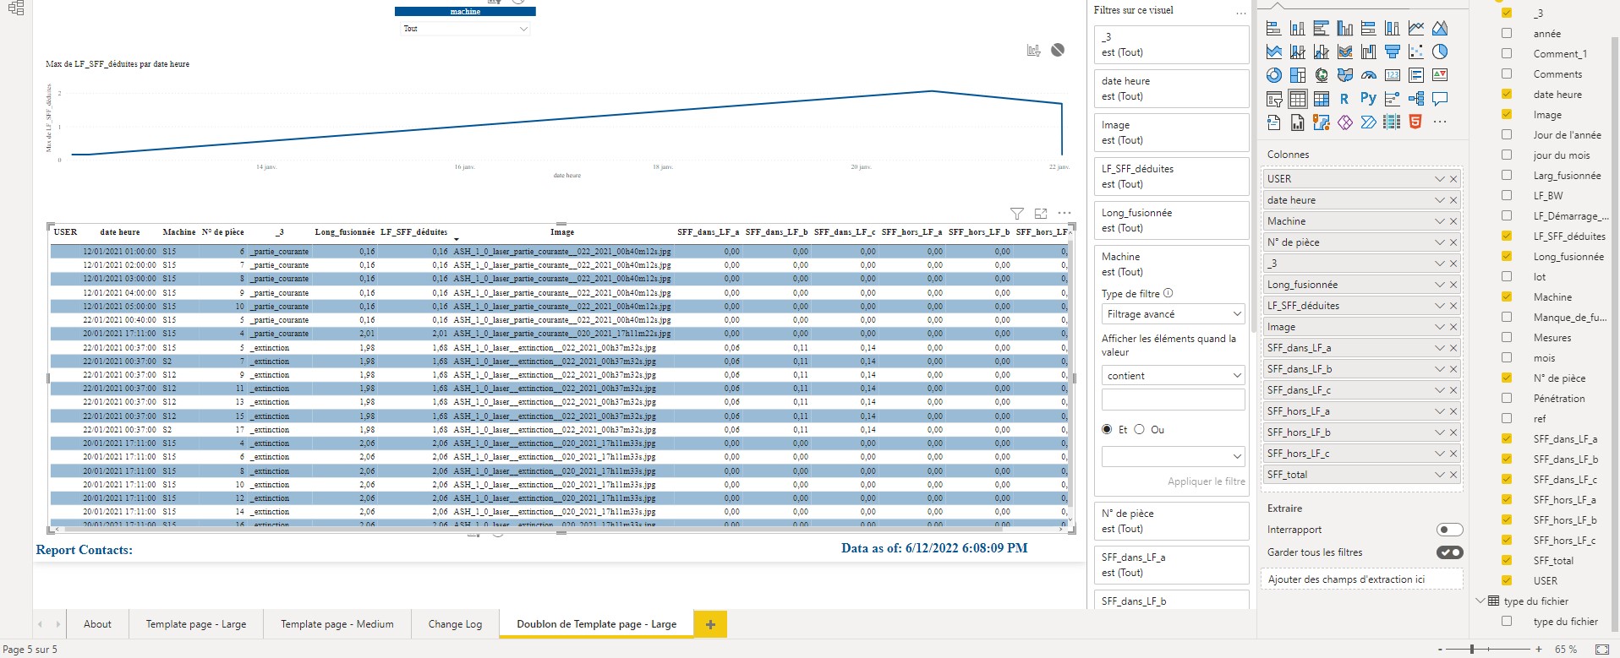Screen dimensions: 1620x658
Task: Open the empty second condition dropdown
Action: (1173, 456)
